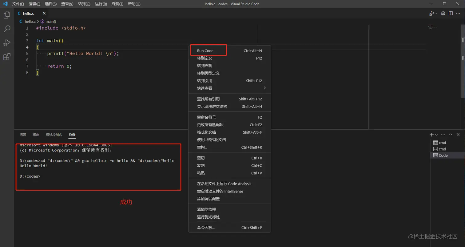Choose 更改所有匹配项 in the context menu
Image resolution: width=465 pixels, height=247 pixels.
pyautogui.click(x=229, y=125)
